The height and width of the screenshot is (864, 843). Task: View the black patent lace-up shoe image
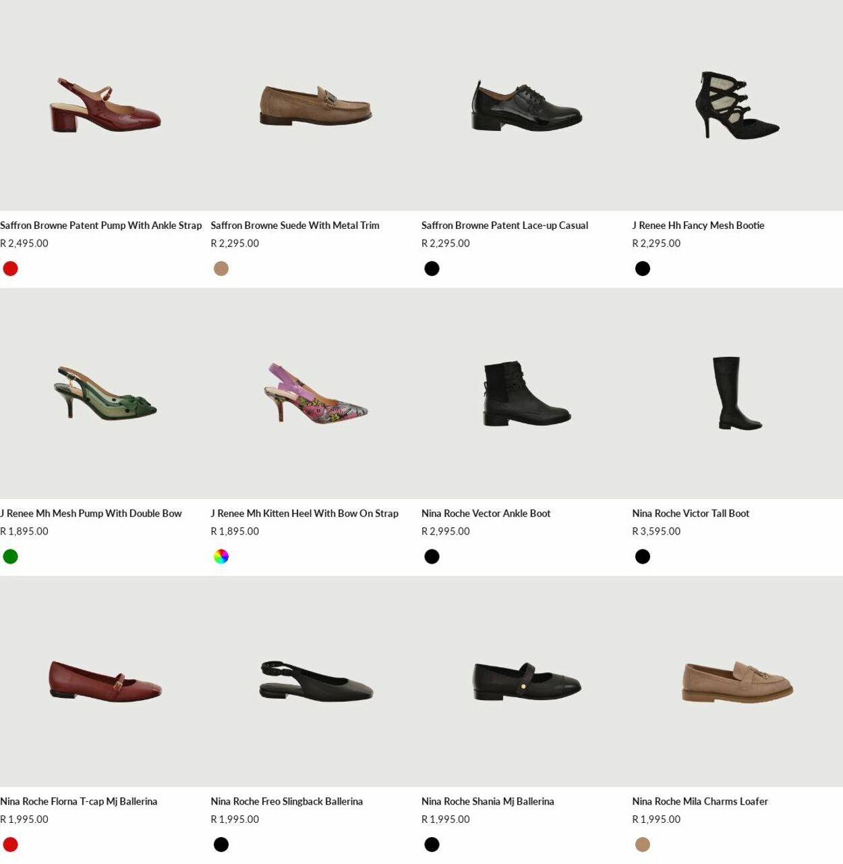527,105
